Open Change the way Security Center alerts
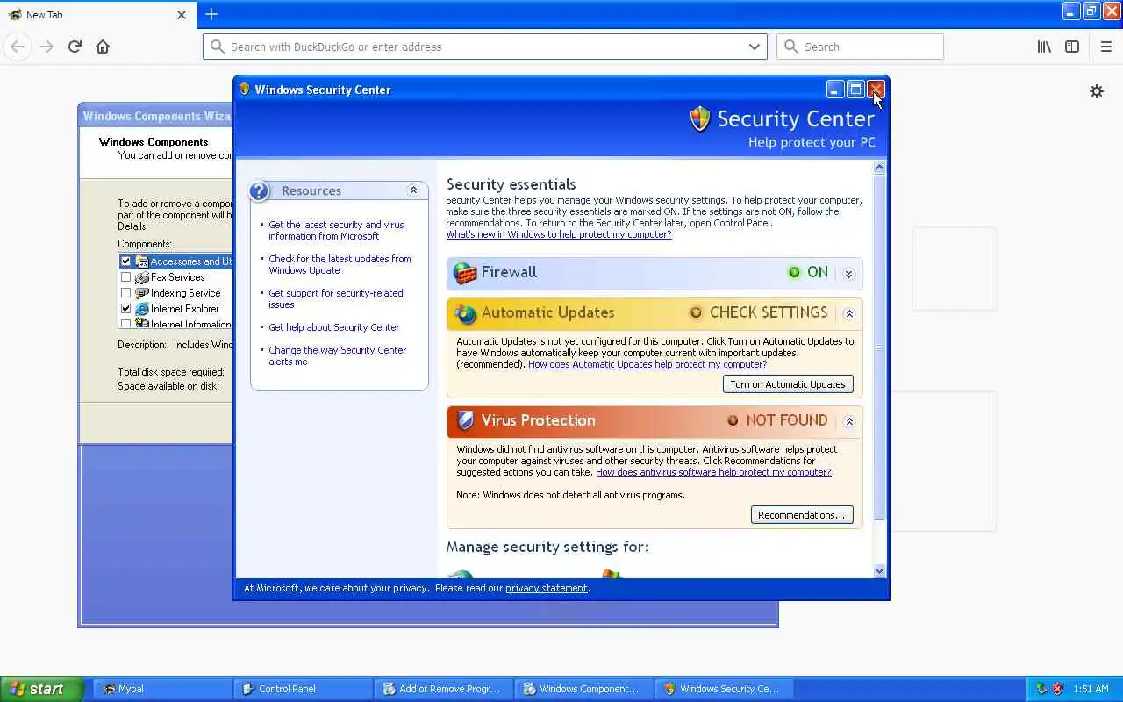 (x=337, y=356)
